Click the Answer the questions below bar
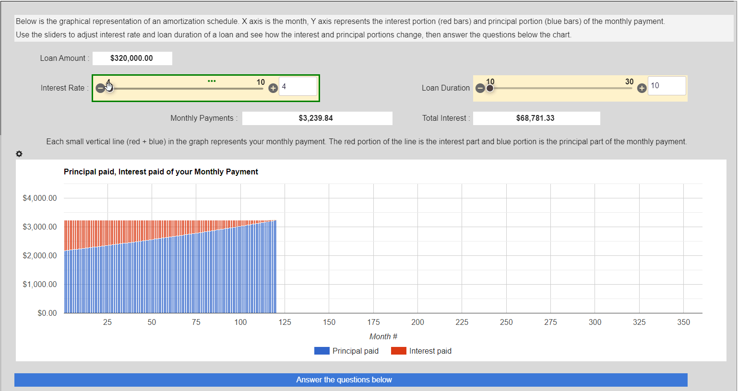Screen dimensions: 738x391 [344, 379]
